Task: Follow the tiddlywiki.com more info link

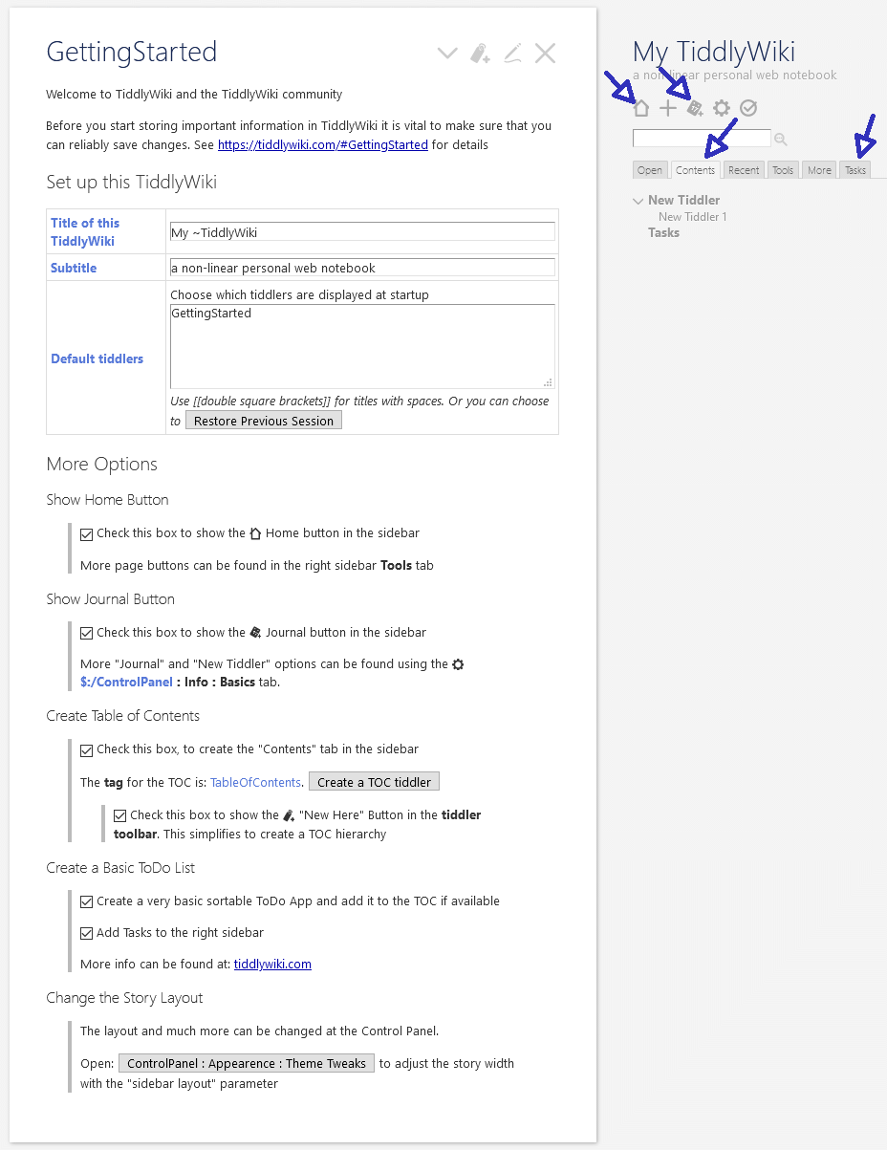Action: 272,964
